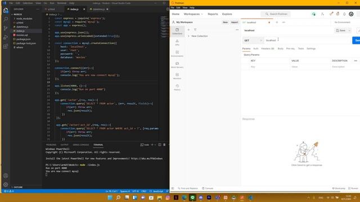Open the datetime.js editor tab
The image size is (360, 202).
[99, 9]
